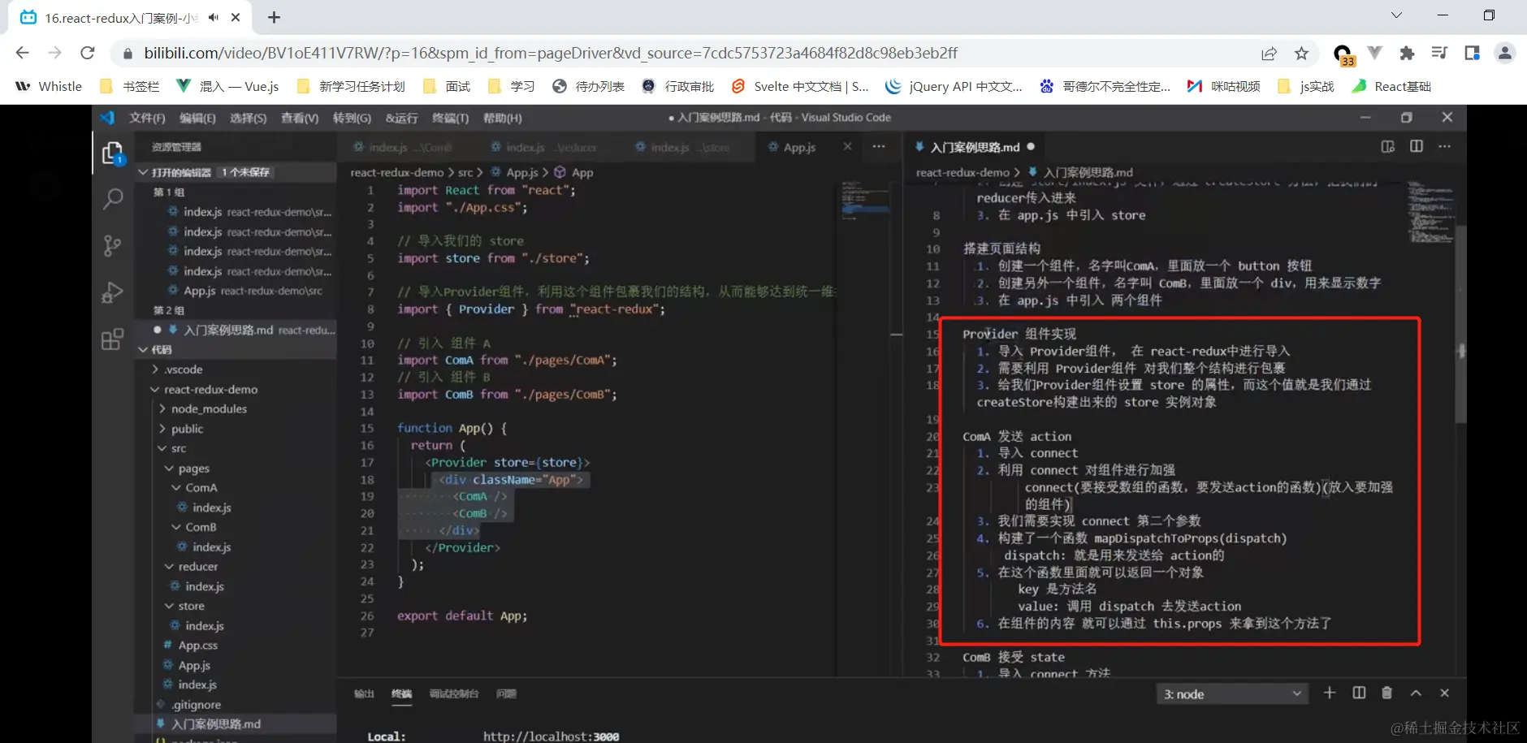Click the code editor minimap
This screenshot has width=1527, height=743.
coord(865,203)
